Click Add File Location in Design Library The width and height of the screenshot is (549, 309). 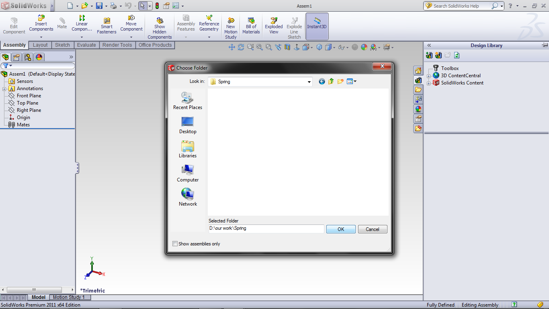pyautogui.click(x=429, y=56)
